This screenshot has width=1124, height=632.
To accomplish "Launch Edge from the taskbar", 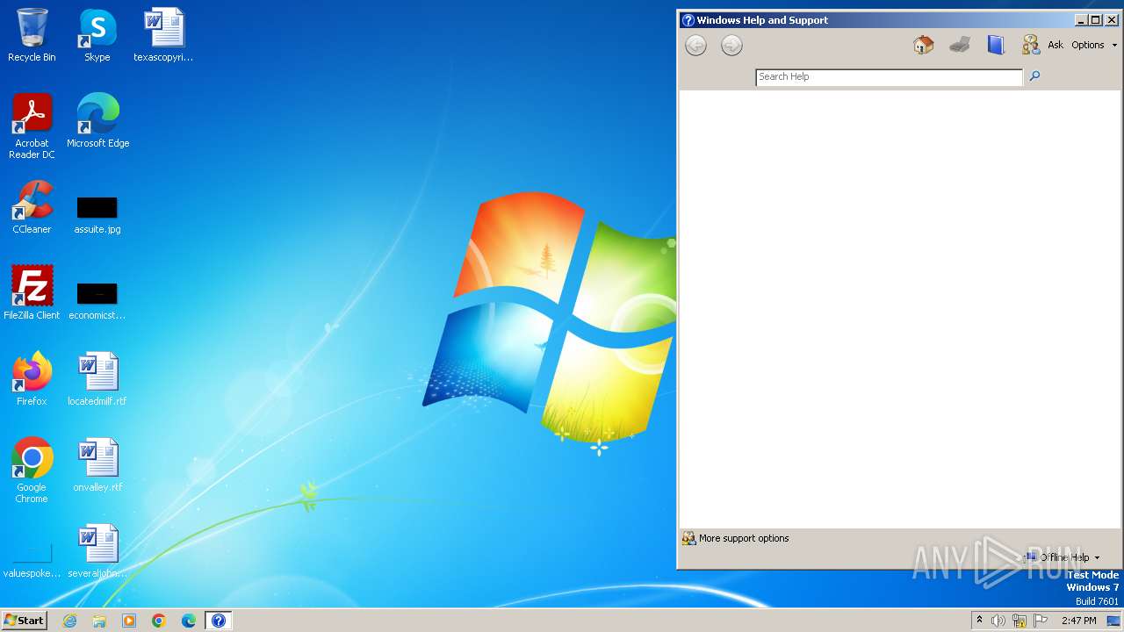I will click(x=189, y=621).
